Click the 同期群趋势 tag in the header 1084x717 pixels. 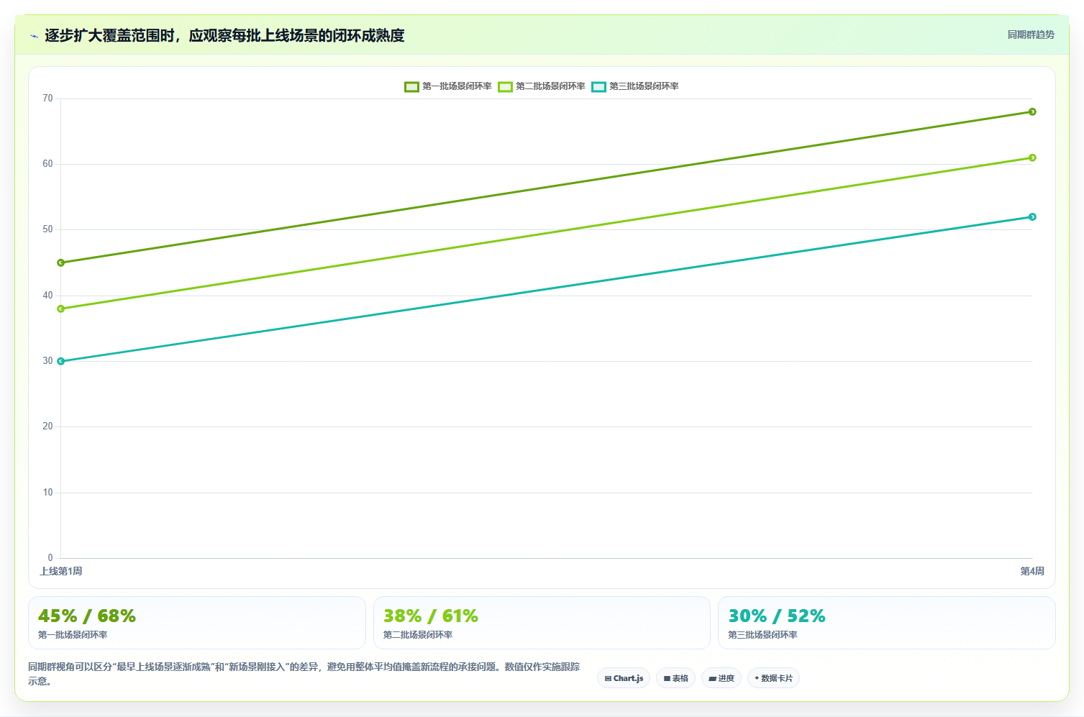[x=1031, y=35]
